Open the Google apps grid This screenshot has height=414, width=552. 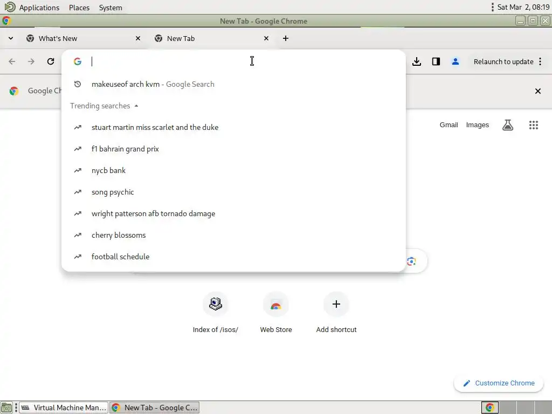click(534, 125)
